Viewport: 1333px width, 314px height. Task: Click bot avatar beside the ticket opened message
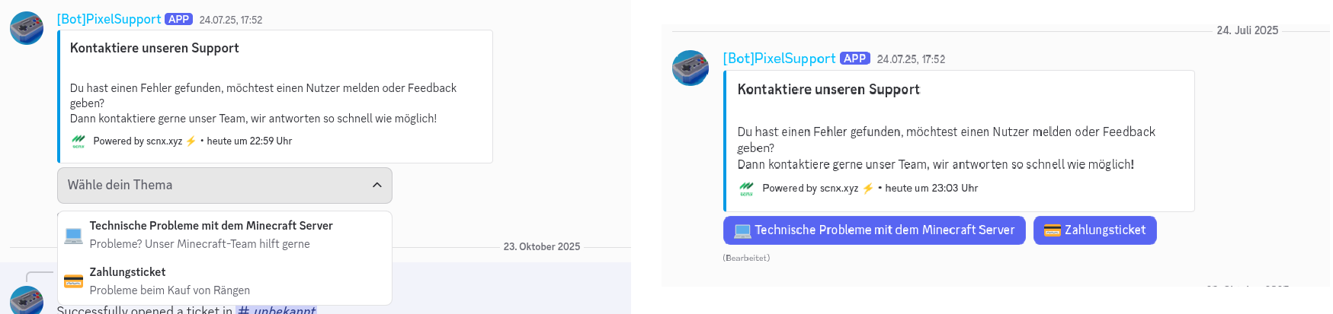pyautogui.click(x=27, y=301)
